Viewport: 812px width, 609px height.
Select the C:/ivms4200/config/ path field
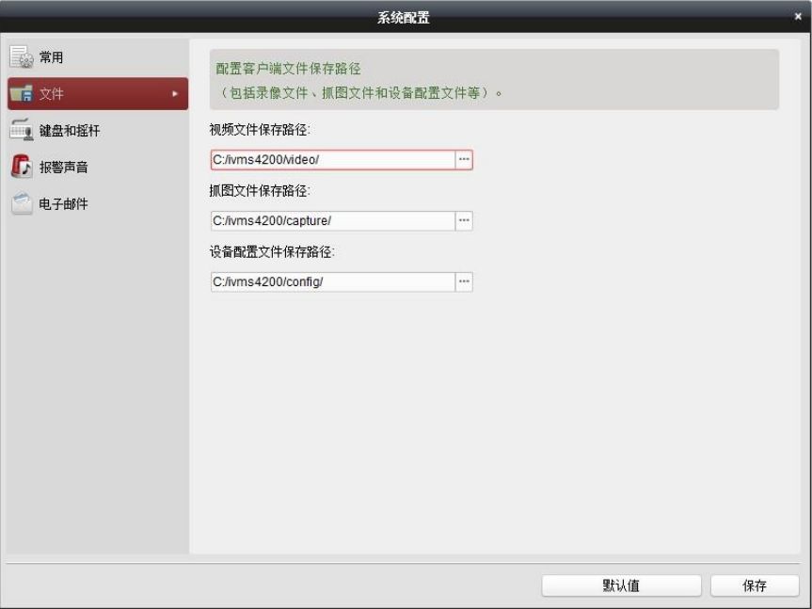tap(332, 282)
